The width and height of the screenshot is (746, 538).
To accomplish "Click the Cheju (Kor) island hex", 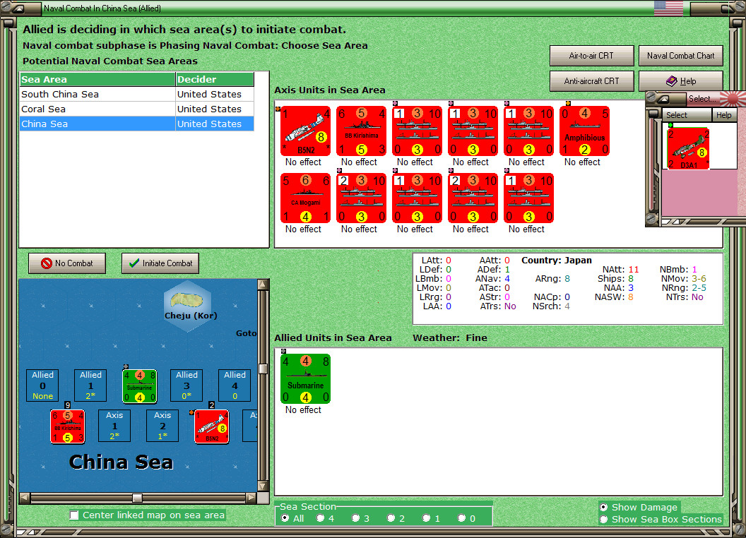I will (x=188, y=306).
